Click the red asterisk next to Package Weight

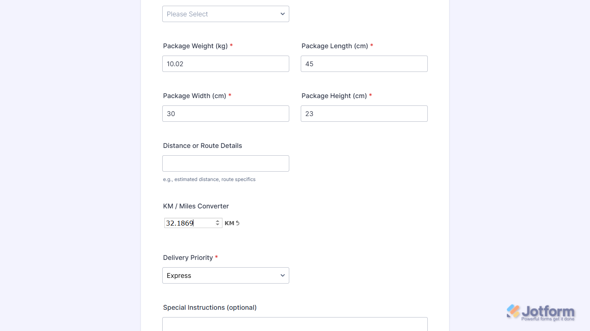click(231, 46)
